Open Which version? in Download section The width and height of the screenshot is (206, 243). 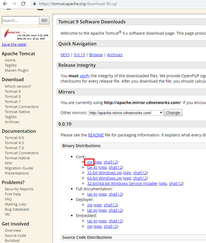click(x=18, y=86)
